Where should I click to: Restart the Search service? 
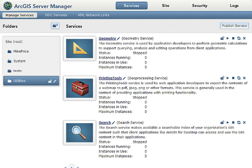239,123
